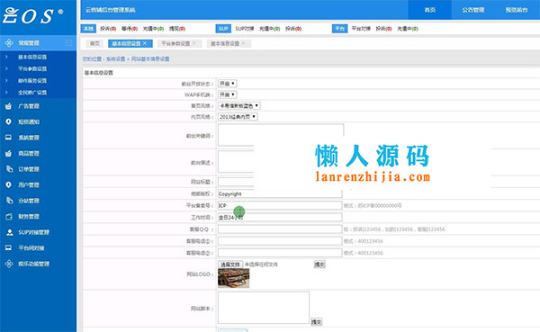Click the laptop icon beside 系统管理
Viewport: 540px width, 332px height.
(x=9, y=138)
